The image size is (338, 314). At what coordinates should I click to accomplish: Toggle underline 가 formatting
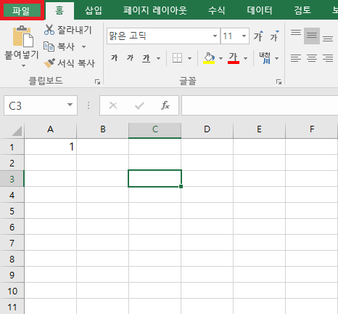pyautogui.click(x=147, y=58)
